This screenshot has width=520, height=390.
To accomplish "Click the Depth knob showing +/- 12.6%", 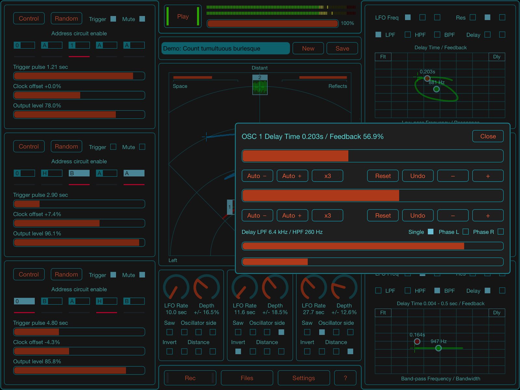I will [344, 287].
